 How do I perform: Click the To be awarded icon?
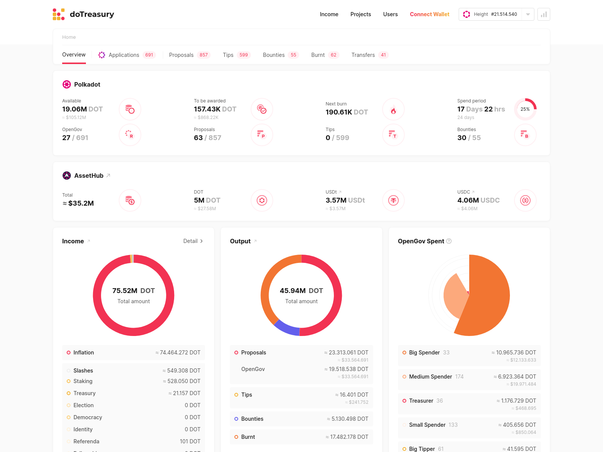[262, 109]
